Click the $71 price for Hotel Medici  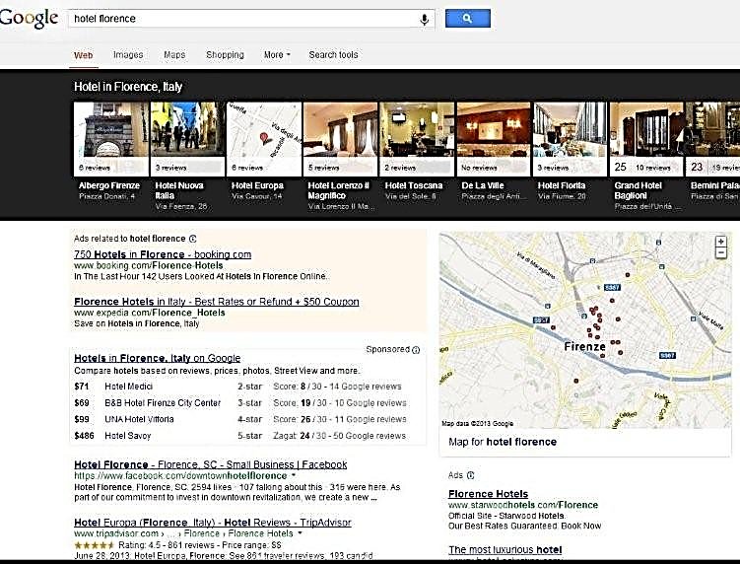coord(82,387)
